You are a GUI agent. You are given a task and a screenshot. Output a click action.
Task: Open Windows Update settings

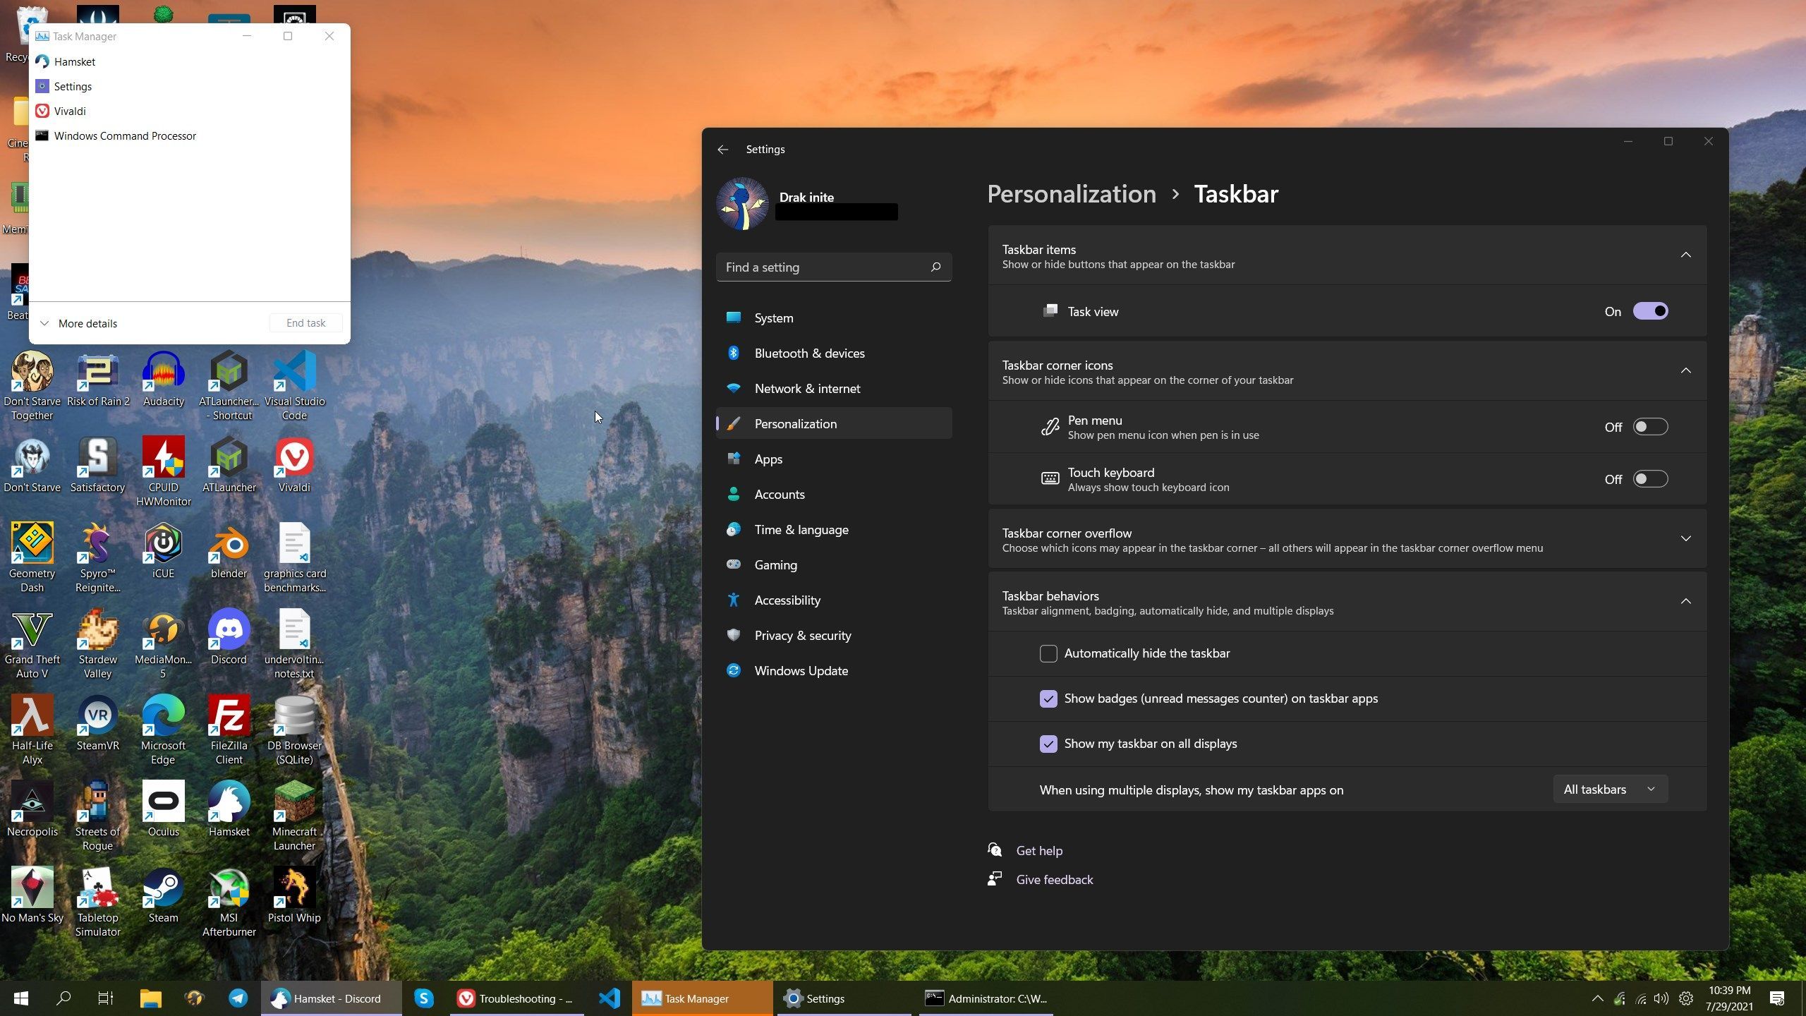point(834,670)
